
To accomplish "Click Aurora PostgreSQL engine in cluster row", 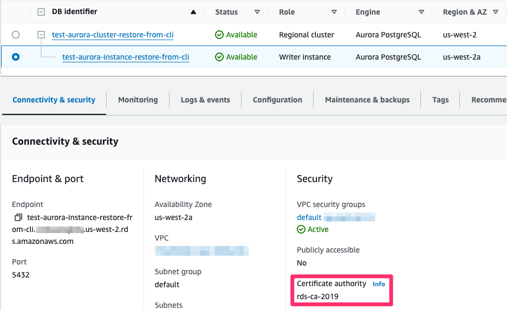I will click(388, 35).
